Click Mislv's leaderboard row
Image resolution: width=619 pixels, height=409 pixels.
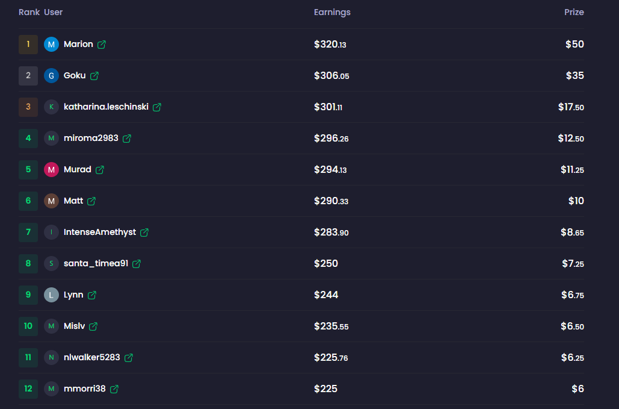301,326
